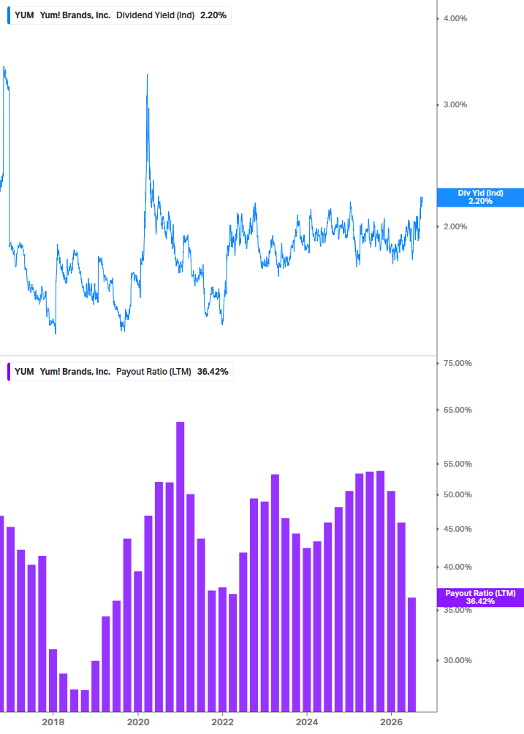The height and width of the screenshot is (734, 524).
Task: Click the 36.42% value in Payout Ratio legend
Action: [x=213, y=372]
